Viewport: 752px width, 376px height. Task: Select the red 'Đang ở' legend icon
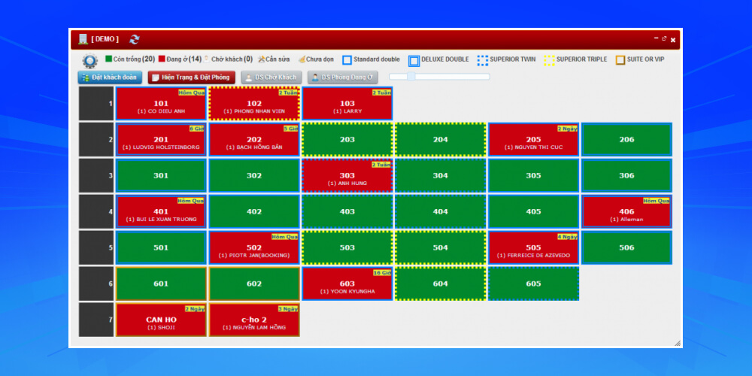pyautogui.click(x=162, y=59)
